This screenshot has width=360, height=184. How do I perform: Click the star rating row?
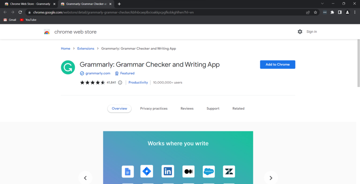pyautogui.click(x=92, y=83)
